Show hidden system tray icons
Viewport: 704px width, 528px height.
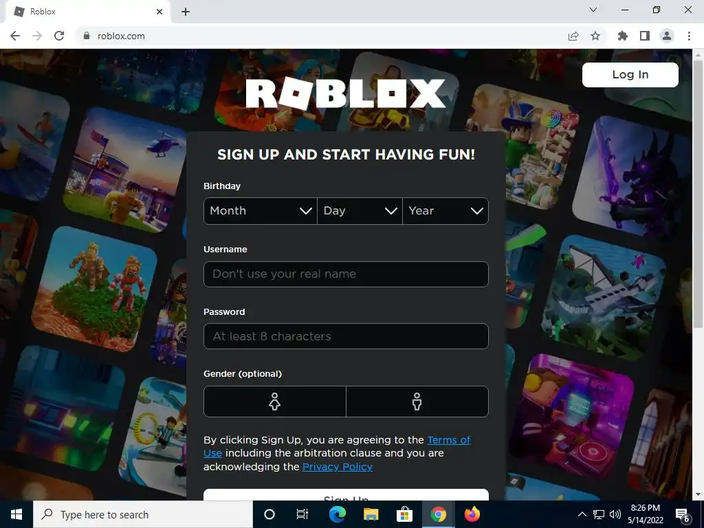[x=582, y=514]
